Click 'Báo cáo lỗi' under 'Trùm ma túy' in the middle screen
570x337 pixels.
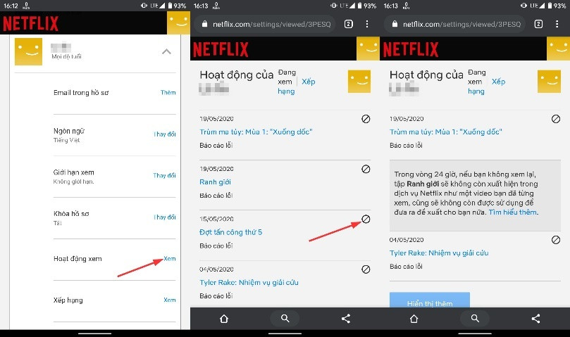(x=216, y=145)
